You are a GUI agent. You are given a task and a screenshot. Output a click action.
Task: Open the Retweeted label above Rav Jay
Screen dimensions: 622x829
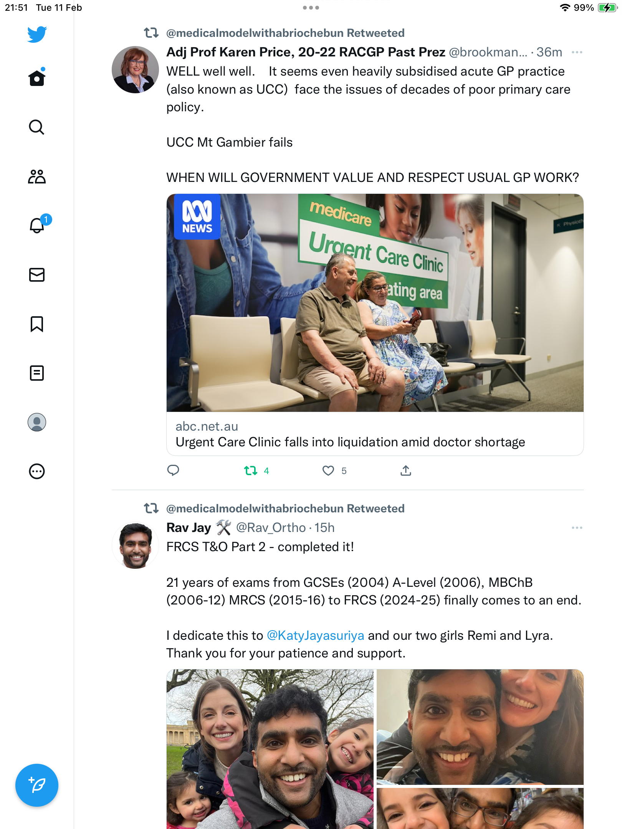tap(285, 509)
